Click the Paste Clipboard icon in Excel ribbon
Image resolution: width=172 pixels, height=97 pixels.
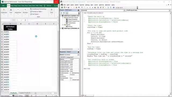point(4,10)
